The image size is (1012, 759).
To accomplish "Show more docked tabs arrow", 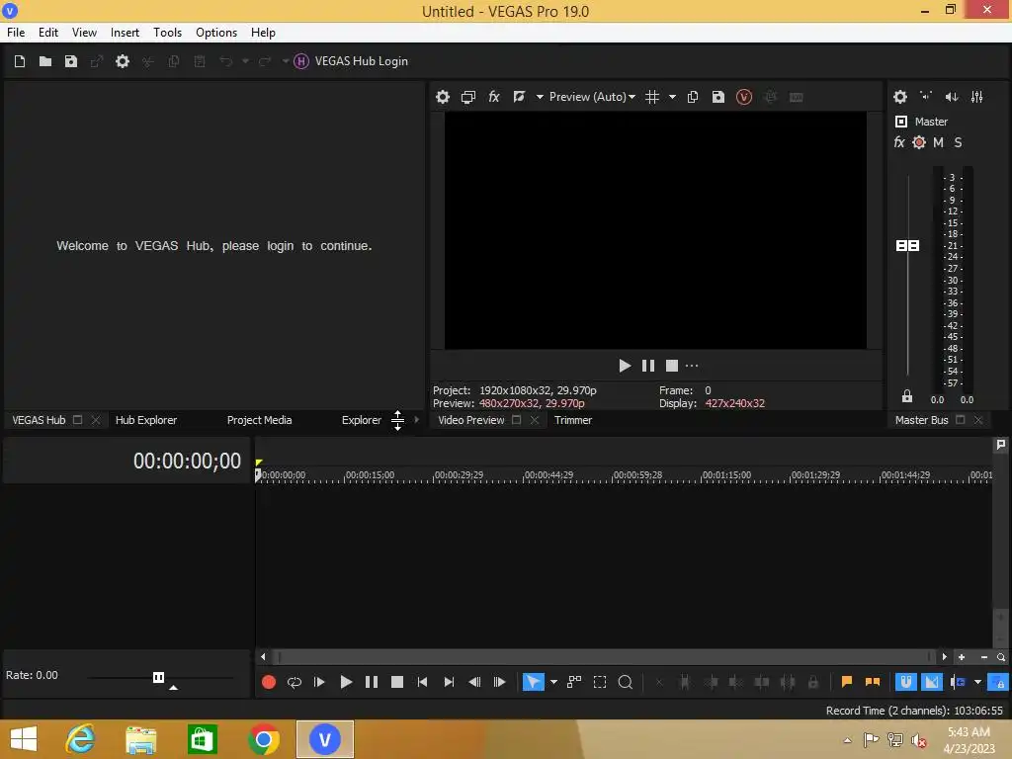I will tap(417, 420).
